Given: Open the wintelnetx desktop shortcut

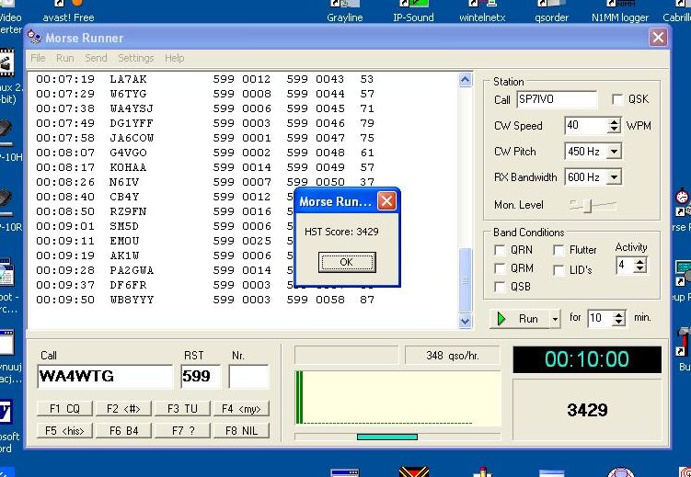Looking at the screenshot, I should [x=482, y=11].
